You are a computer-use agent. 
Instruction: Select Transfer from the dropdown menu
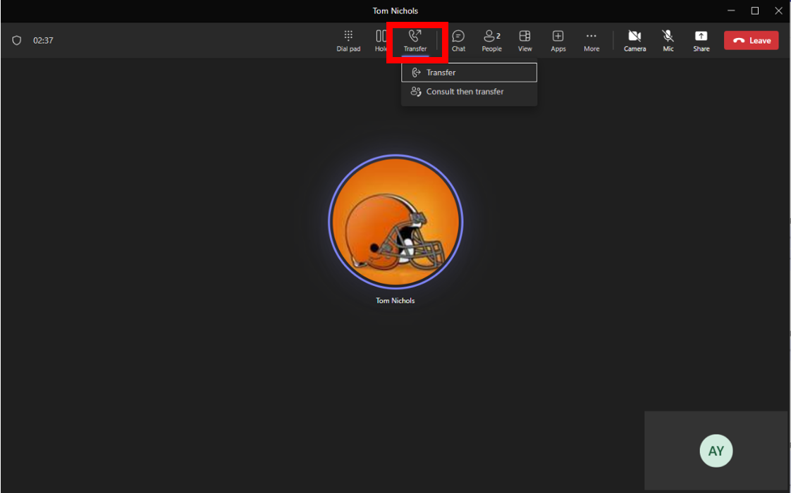click(x=469, y=73)
